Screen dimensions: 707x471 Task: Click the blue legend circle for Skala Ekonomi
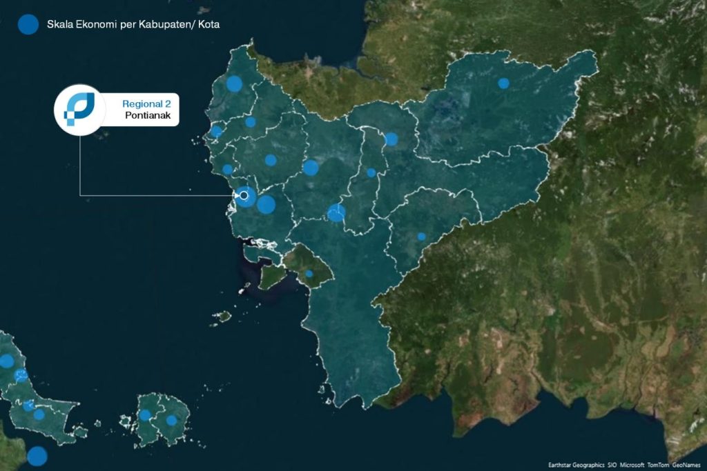pyautogui.click(x=28, y=24)
